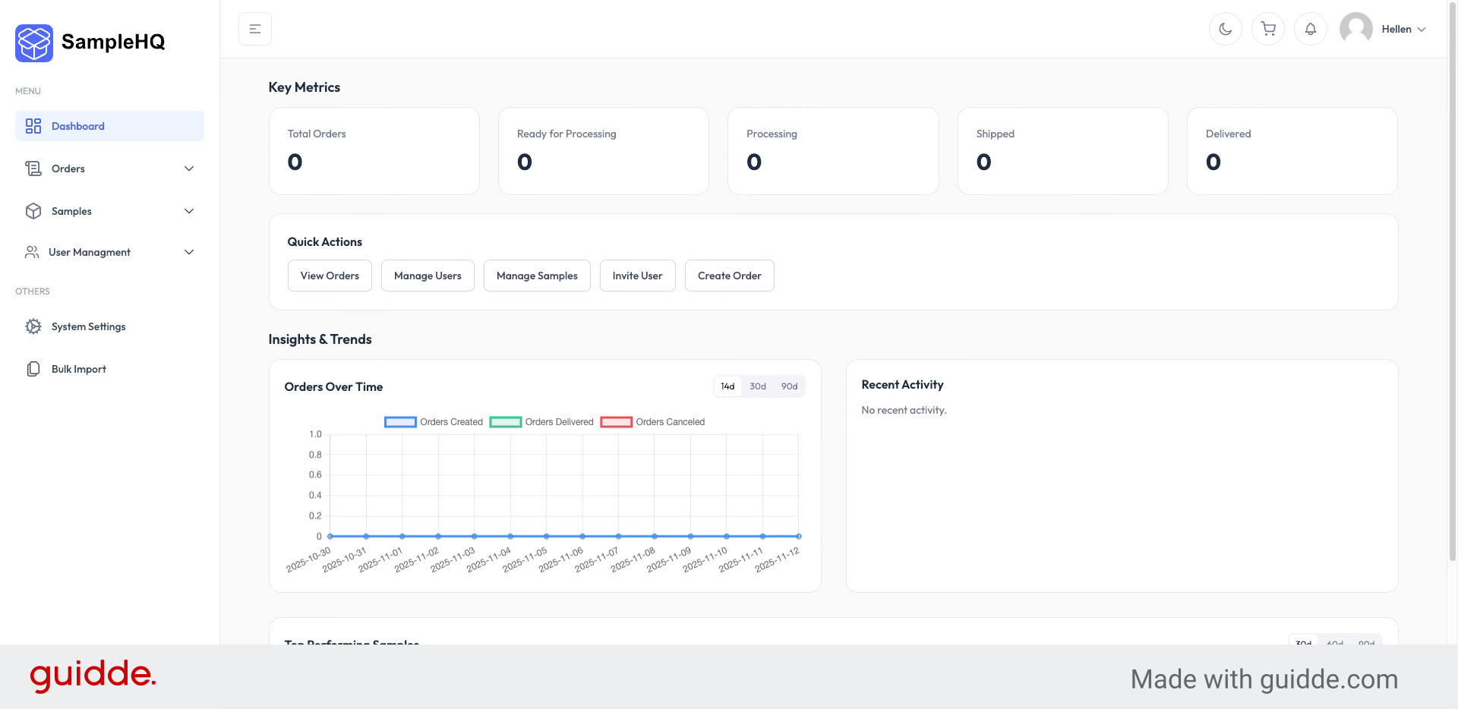Toggle the sidebar with the hamburger icon

click(x=255, y=29)
